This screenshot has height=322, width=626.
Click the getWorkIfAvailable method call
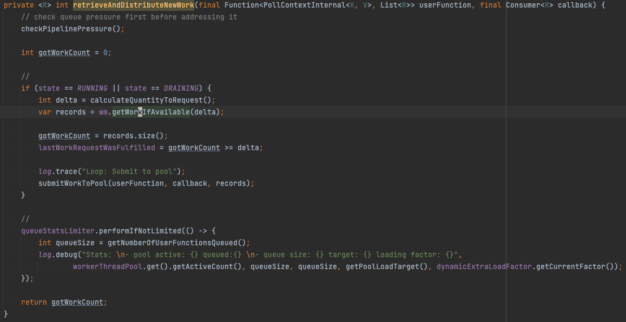point(151,112)
